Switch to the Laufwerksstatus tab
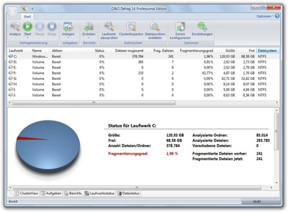The height and width of the screenshot is (212, 288). coord(99,193)
